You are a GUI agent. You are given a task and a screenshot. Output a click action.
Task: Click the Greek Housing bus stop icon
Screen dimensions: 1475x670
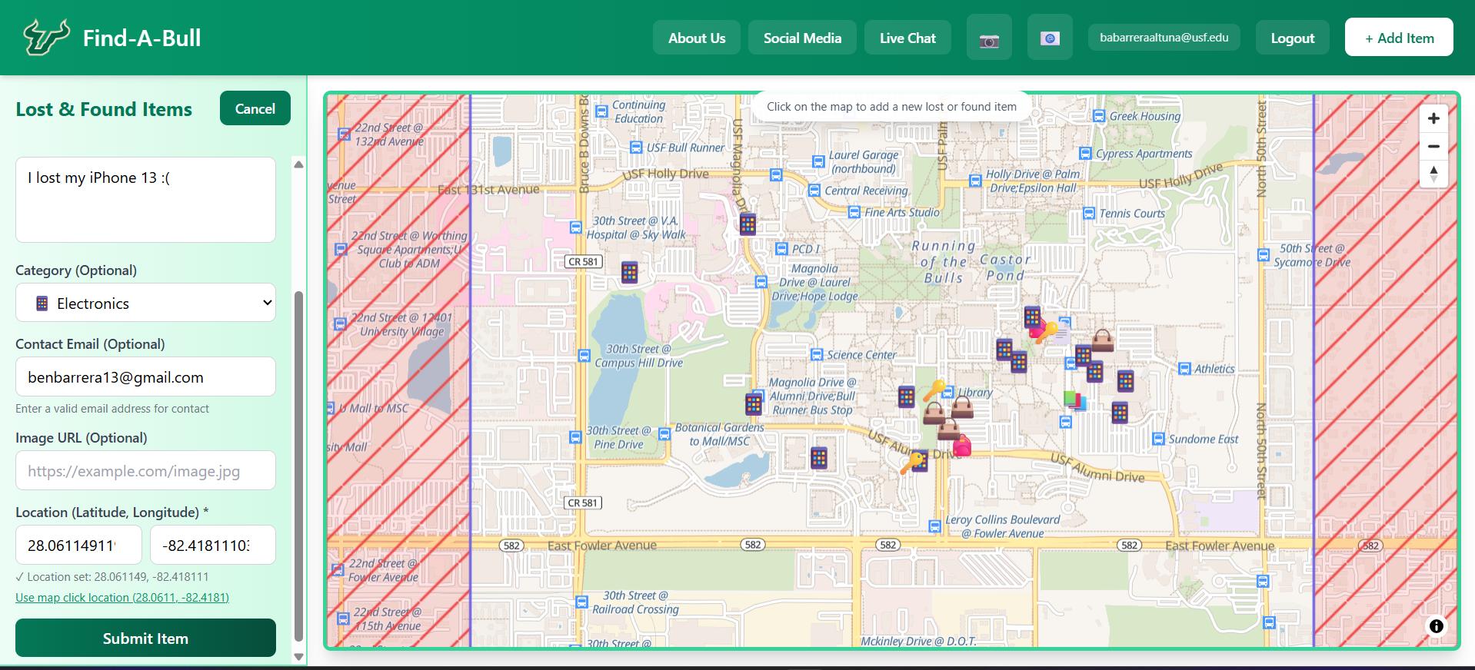click(x=1099, y=116)
